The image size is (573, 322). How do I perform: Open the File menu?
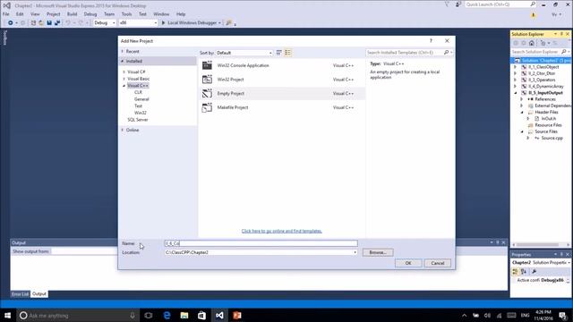6,14
